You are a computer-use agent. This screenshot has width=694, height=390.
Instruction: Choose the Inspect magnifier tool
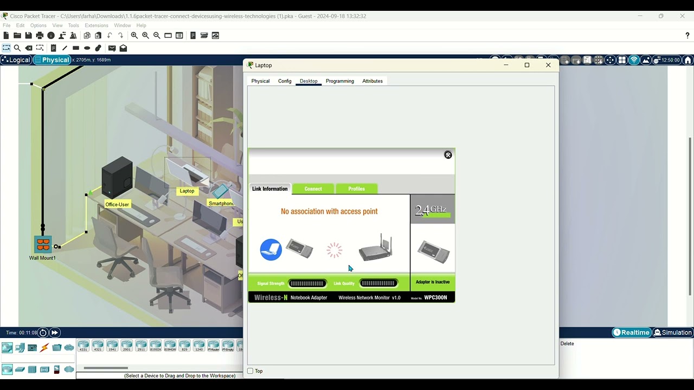coord(17,48)
